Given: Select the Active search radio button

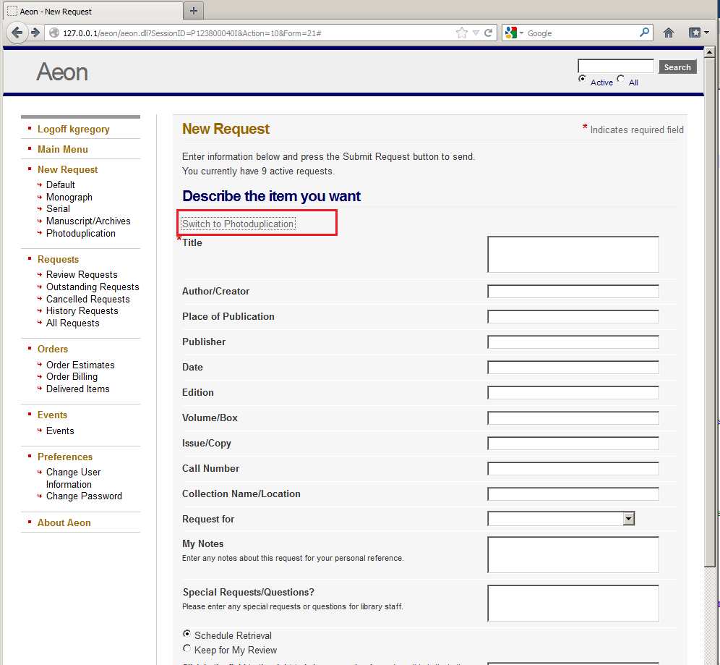Looking at the screenshot, I should pos(583,80).
